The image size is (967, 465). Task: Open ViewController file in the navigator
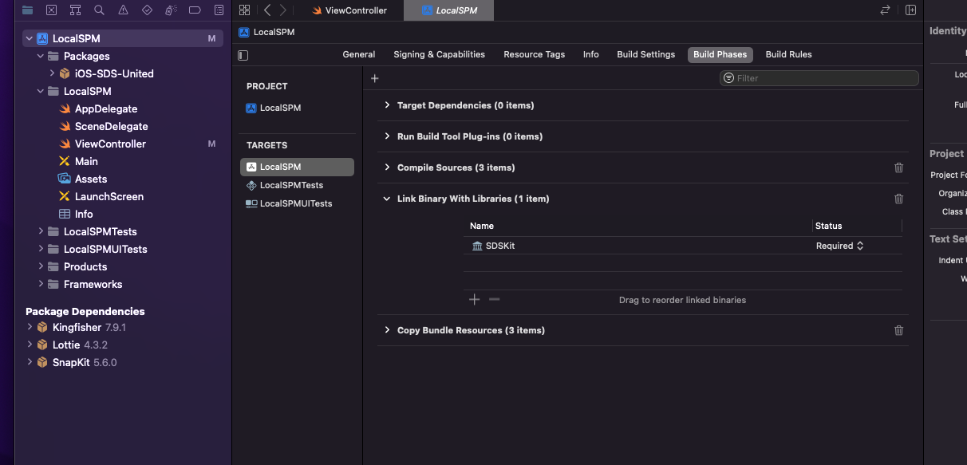point(110,144)
